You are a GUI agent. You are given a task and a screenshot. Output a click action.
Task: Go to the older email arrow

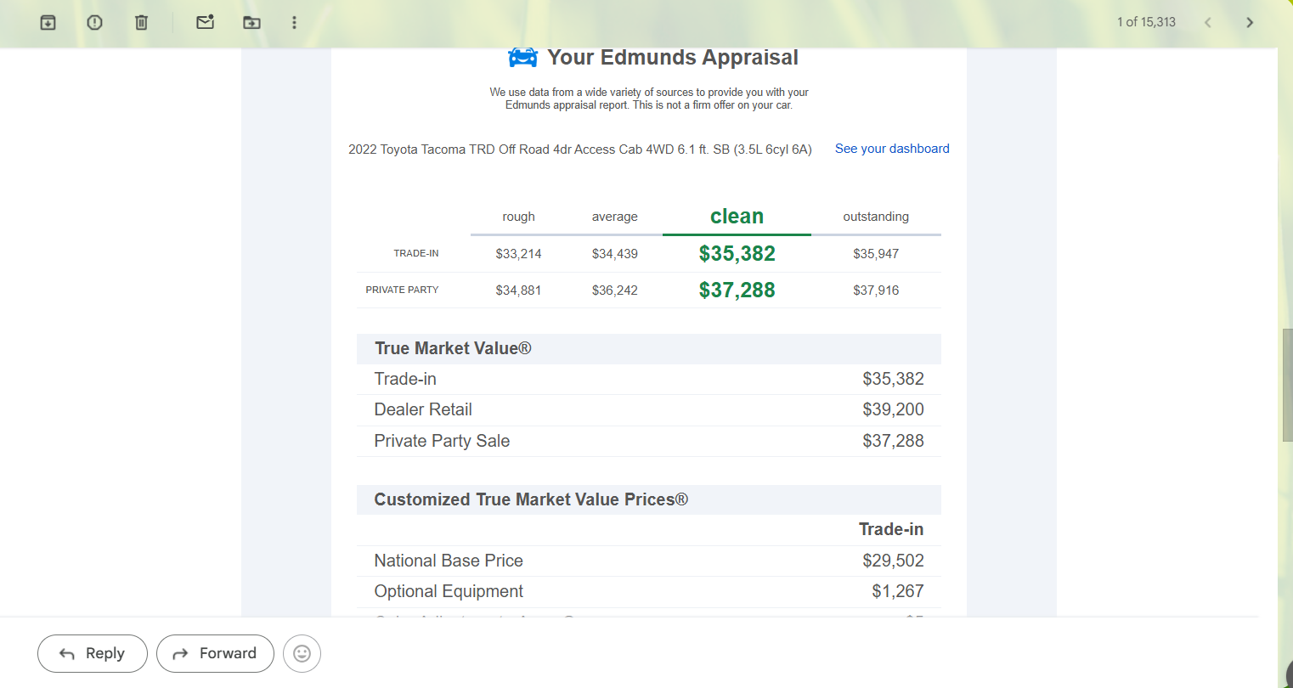pos(1249,22)
